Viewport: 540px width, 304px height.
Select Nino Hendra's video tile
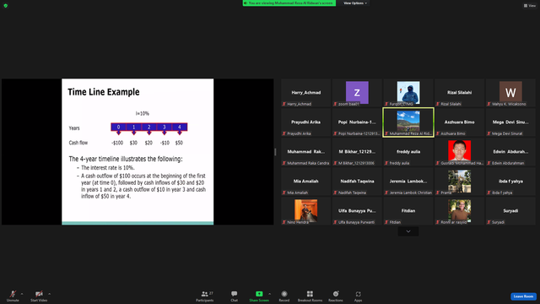(x=305, y=211)
